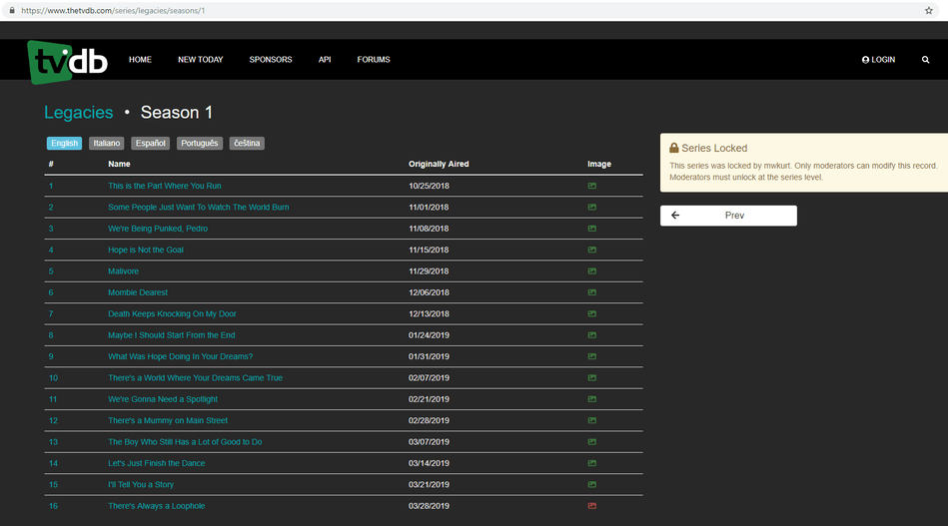The width and height of the screenshot is (948, 526).
Task: Click the Originally Aired column header
Action: 439,165
